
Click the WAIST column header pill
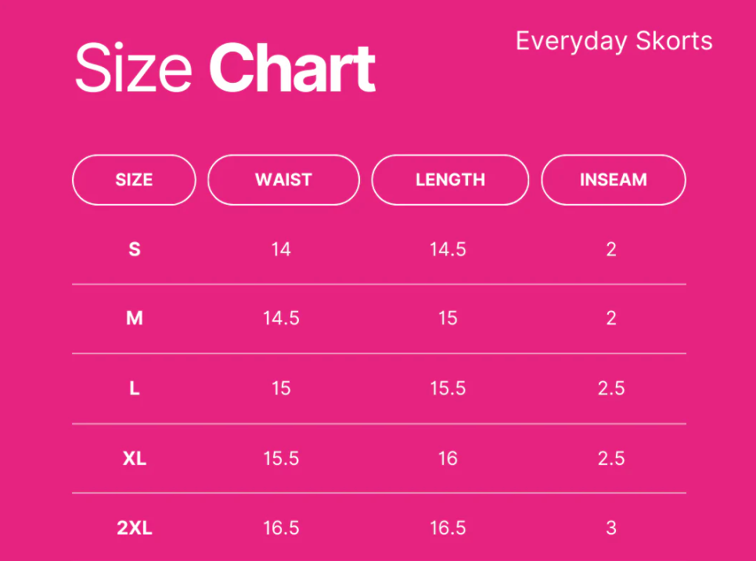click(283, 180)
